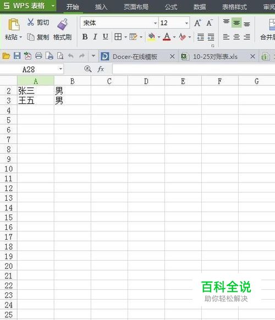Click the clear format eraser icon
275x320 pixels.
coord(182,37)
